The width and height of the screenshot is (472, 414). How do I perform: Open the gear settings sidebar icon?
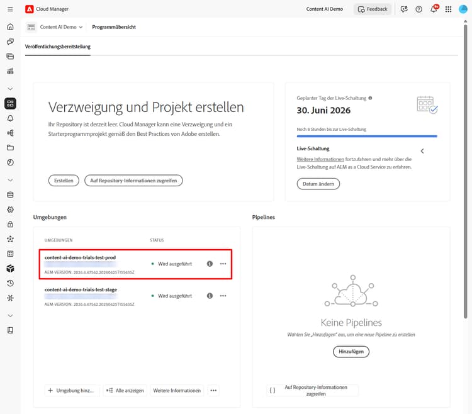(10, 210)
